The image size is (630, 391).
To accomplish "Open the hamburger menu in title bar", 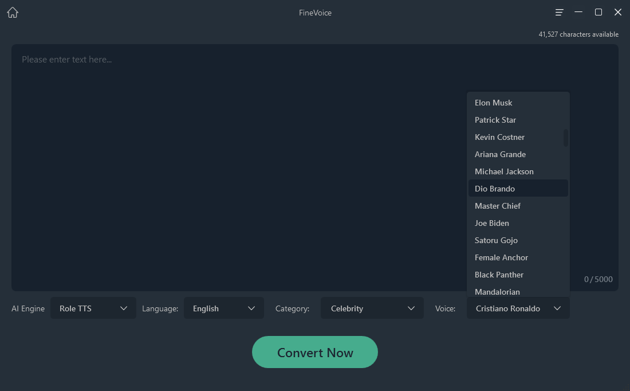I will (x=559, y=13).
